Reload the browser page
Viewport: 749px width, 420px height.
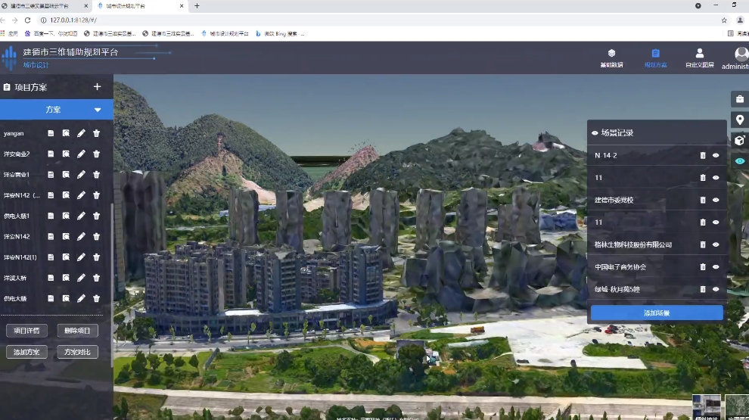[28, 20]
